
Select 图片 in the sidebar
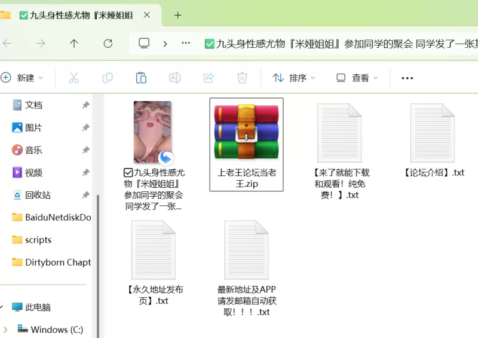[33, 127]
